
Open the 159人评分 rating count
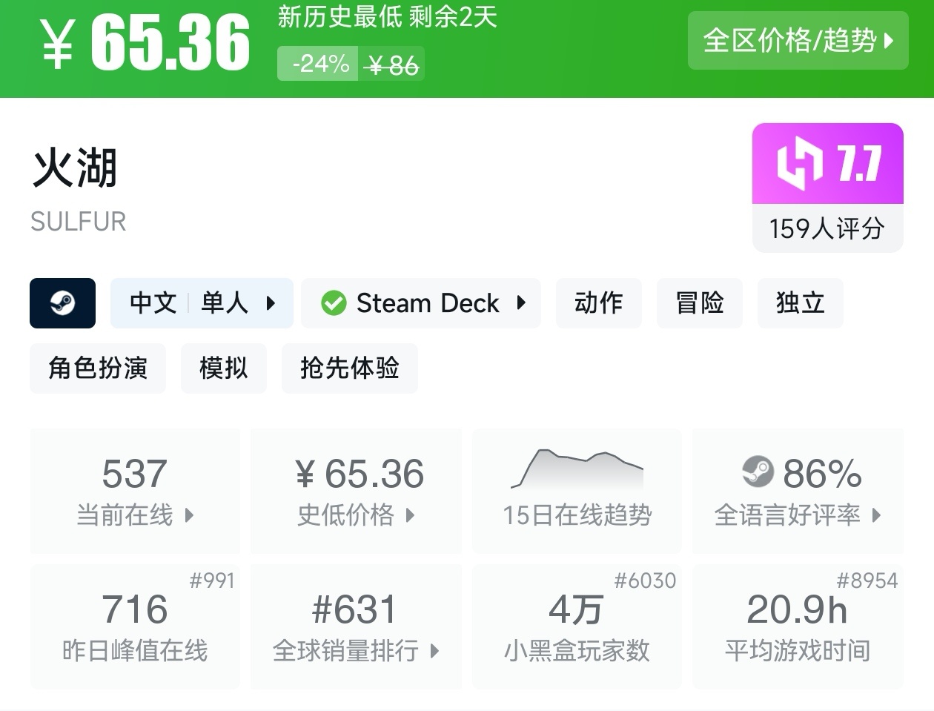[x=827, y=228]
